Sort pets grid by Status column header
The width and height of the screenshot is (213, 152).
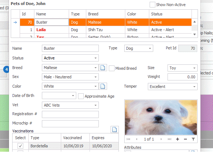coord(170,14)
